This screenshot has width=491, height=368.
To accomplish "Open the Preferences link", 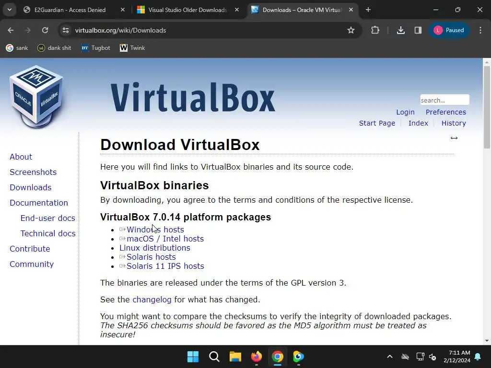I will [445, 112].
